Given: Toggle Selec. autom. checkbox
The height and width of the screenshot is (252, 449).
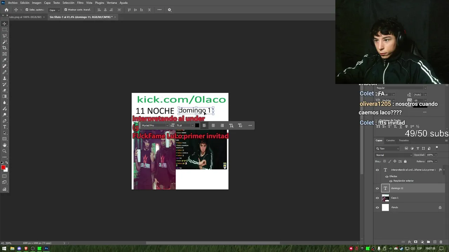Looking at the screenshot, I should [27, 10].
